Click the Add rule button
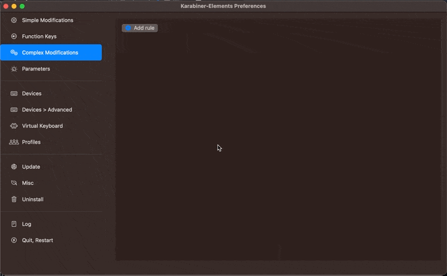 point(140,28)
